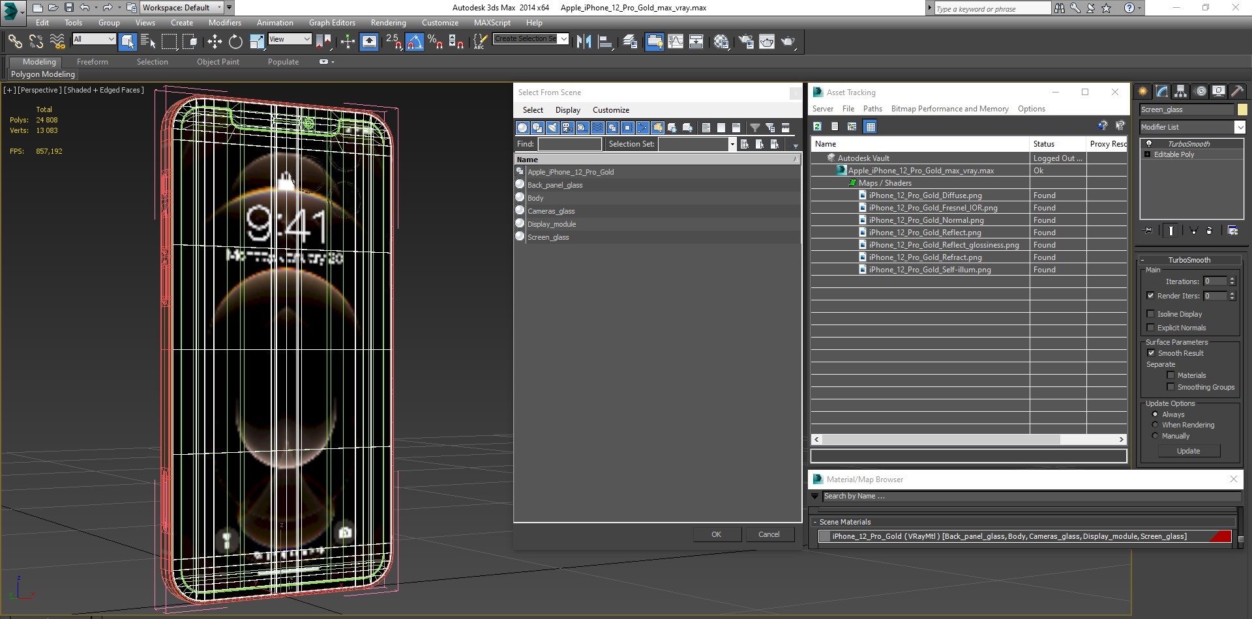Check Separate by Materials

(1170, 375)
